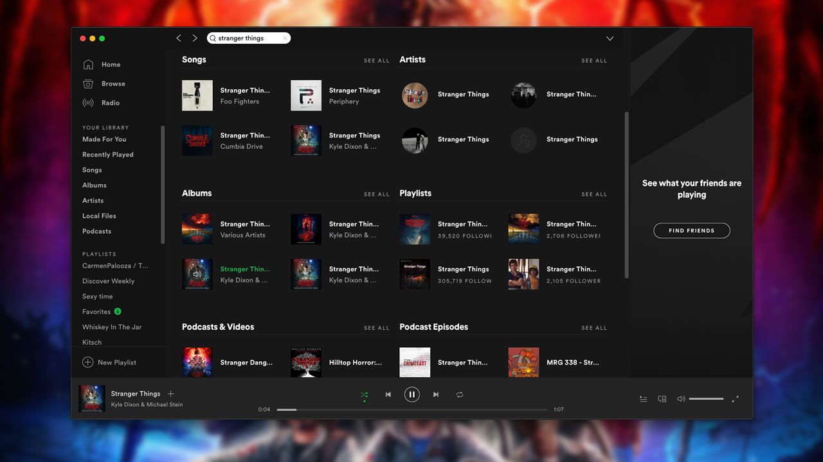
Task: Open the playlist with 39,520 followers
Action: click(x=415, y=229)
